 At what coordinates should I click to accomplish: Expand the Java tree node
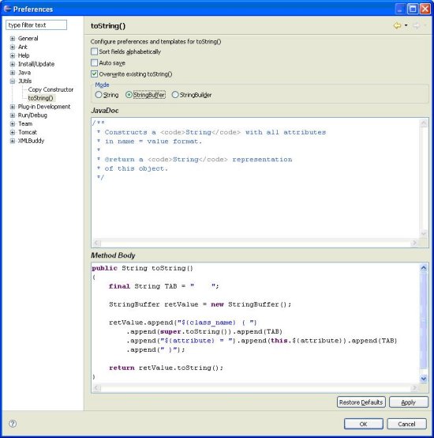click(x=13, y=73)
